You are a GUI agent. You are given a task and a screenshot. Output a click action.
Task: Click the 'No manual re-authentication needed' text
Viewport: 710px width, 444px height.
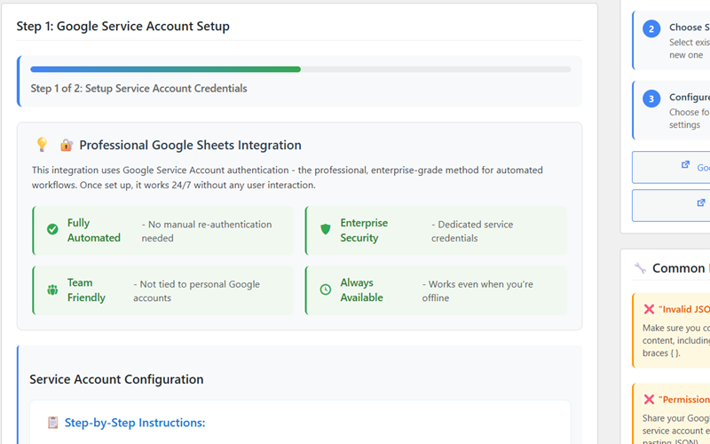coord(207,231)
